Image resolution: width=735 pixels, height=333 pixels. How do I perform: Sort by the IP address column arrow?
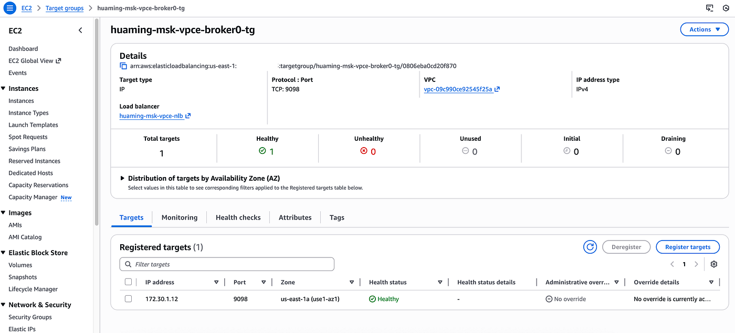click(x=216, y=283)
